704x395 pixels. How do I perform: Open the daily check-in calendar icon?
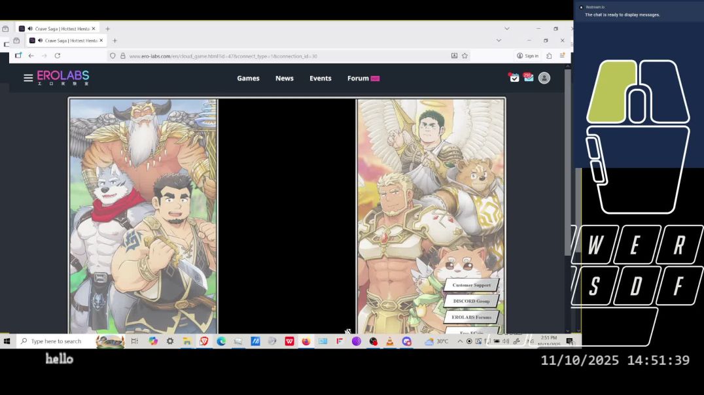pyautogui.click(x=514, y=78)
